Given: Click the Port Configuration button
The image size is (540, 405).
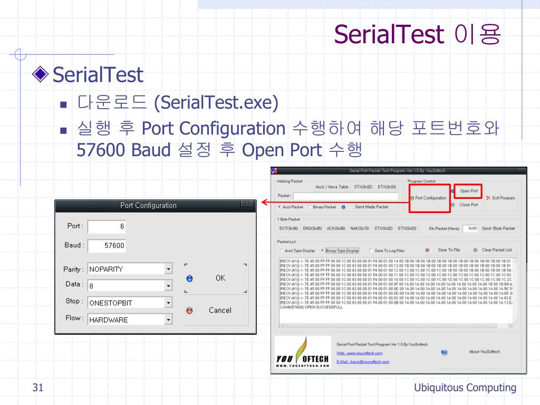Looking at the screenshot, I should (x=429, y=198).
